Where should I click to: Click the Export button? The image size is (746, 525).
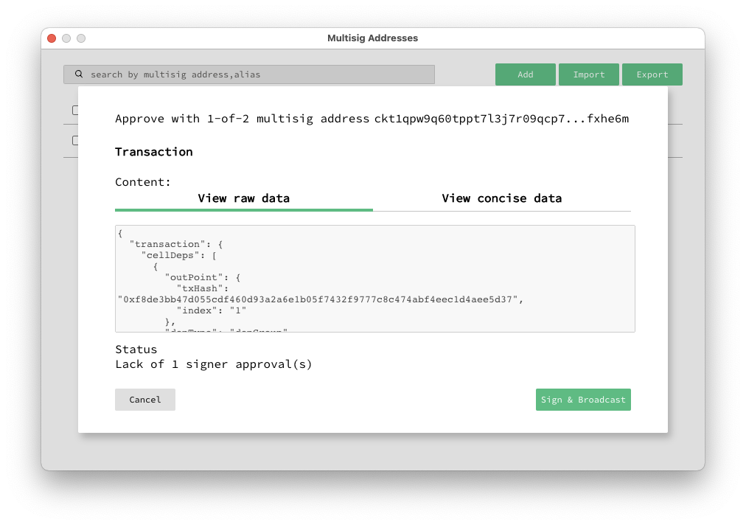coord(652,74)
